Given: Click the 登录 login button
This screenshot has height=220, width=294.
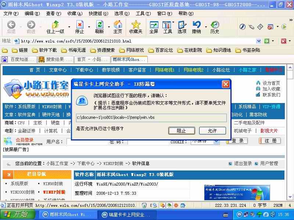Looking at the screenshot, I should pyautogui.click(x=237, y=141).
